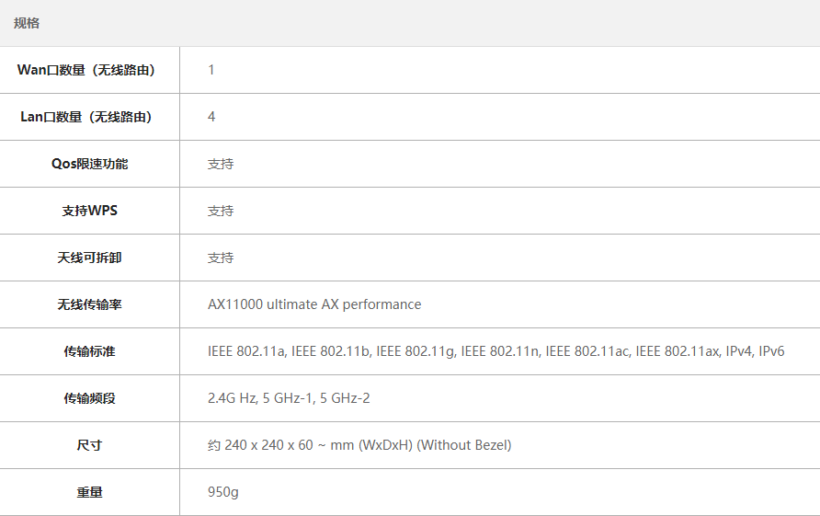This screenshot has height=516, width=820.
Task: Select the Qos限速功能 label
Action: click(89, 164)
